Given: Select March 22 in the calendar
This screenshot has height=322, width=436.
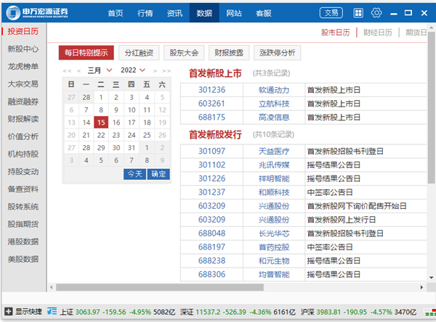Looking at the screenshot, I should pyautogui.click(x=101, y=135).
